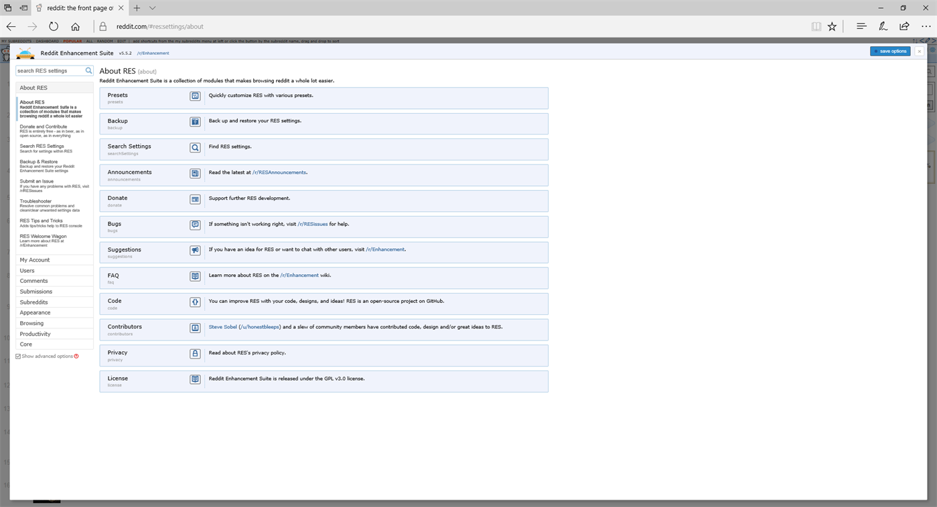
Task: Expand the My Account category
Action: click(54, 260)
